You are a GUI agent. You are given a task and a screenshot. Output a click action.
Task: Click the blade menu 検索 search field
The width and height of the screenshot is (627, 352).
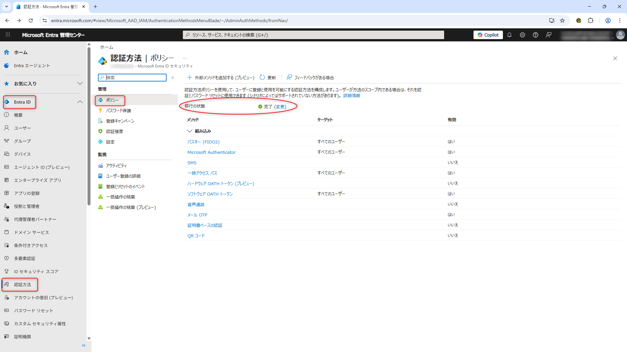(x=135, y=78)
